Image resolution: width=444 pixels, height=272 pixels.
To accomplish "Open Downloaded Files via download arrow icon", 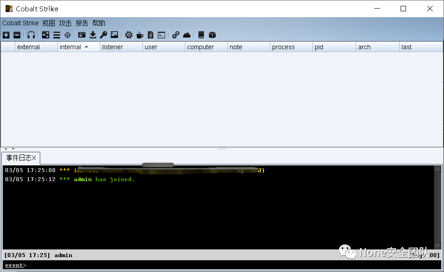I will (93, 35).
